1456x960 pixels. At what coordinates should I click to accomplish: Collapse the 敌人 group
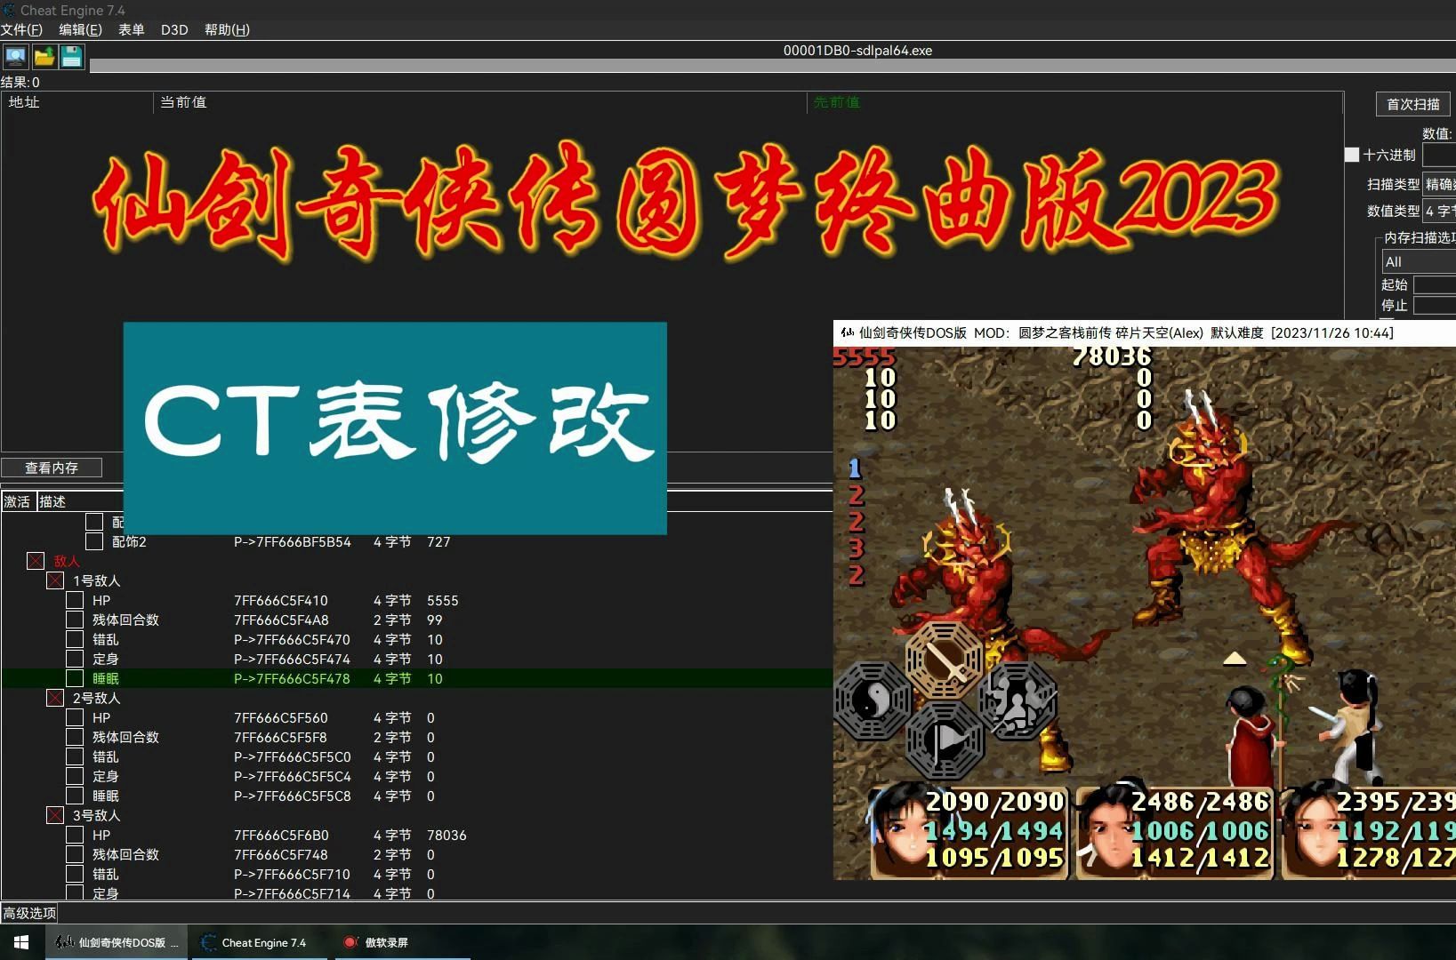point(36,561)
